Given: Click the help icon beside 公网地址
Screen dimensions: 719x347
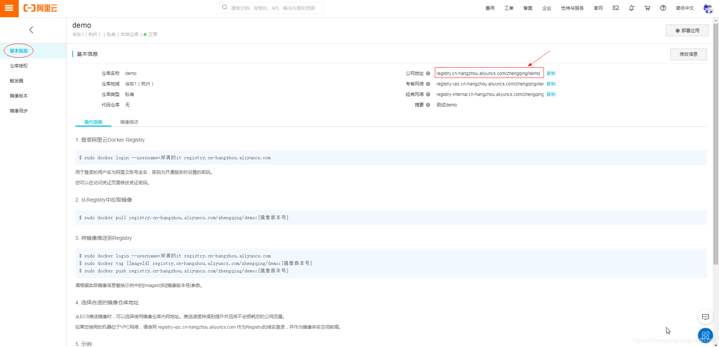Looking at the screenshot, I should coord(428,73).
